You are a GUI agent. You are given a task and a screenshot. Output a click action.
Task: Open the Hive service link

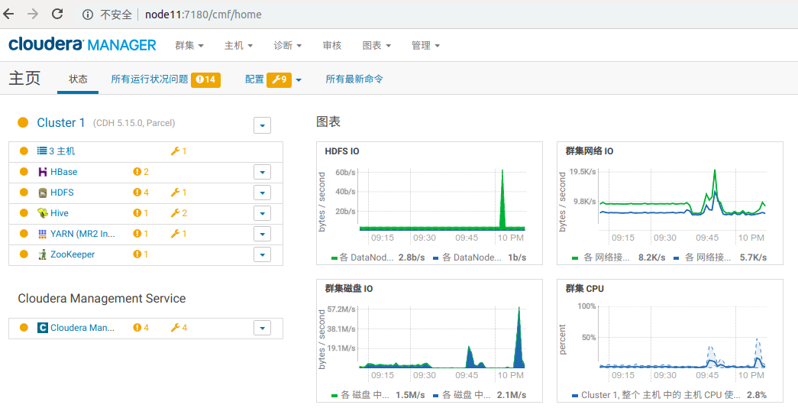coord(60,213)
